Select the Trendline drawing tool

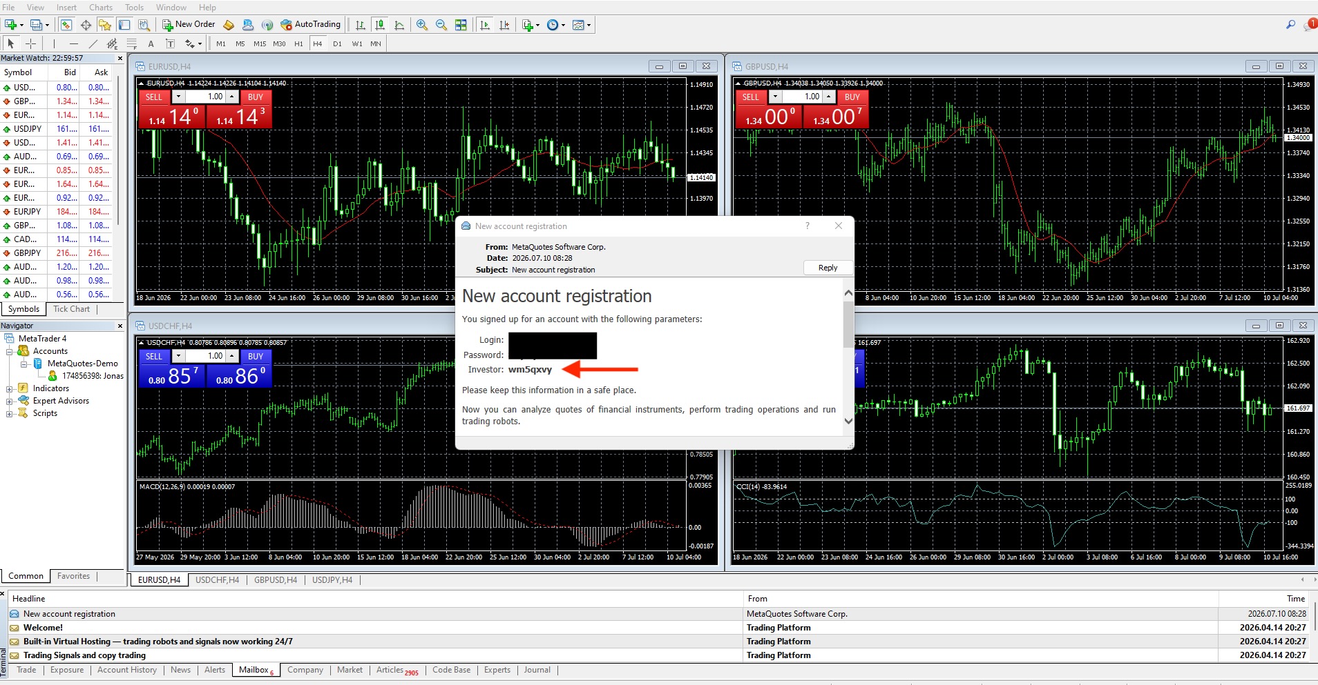pyautogui.click(x=93, y=43)
